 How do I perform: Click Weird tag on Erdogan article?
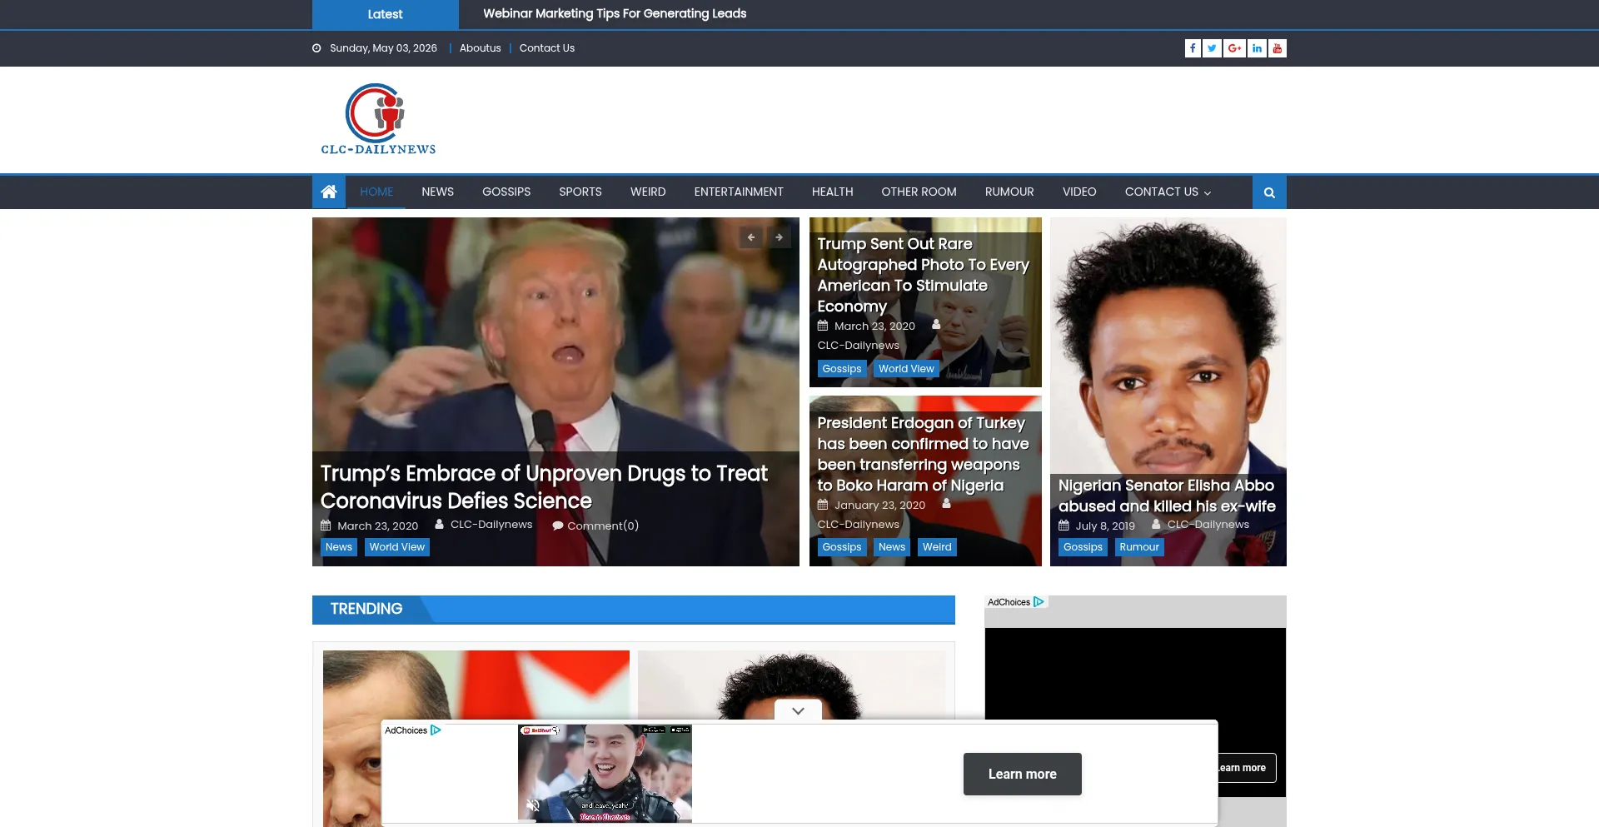(x=937, y=547)
